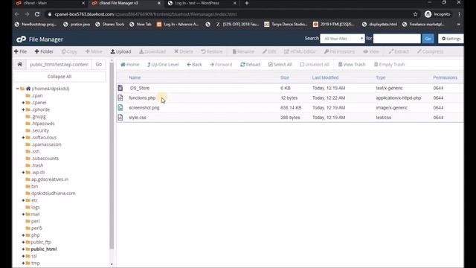The image size is (476, 268).
Task: Create a new file with + File
Action: point(20,51)
